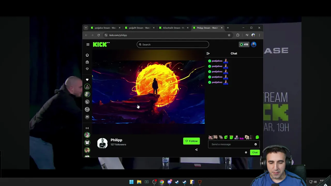Screen dimensions: 331x186
Task: Open Browse from the Kick sidebar
Action: coord(87,62)
